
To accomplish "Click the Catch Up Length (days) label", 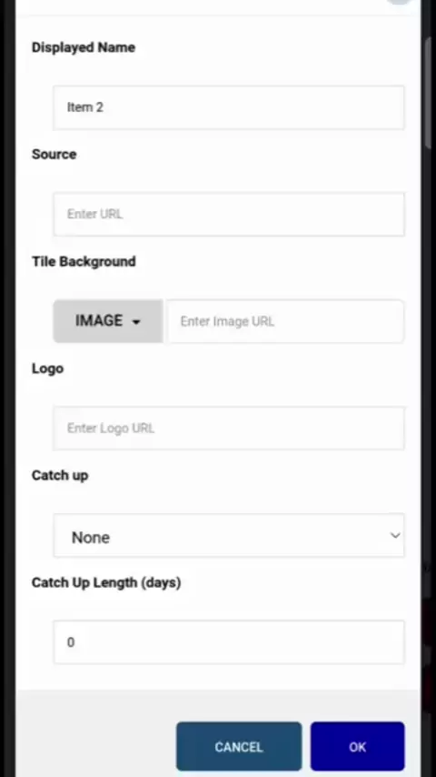I will coord(106,582).
